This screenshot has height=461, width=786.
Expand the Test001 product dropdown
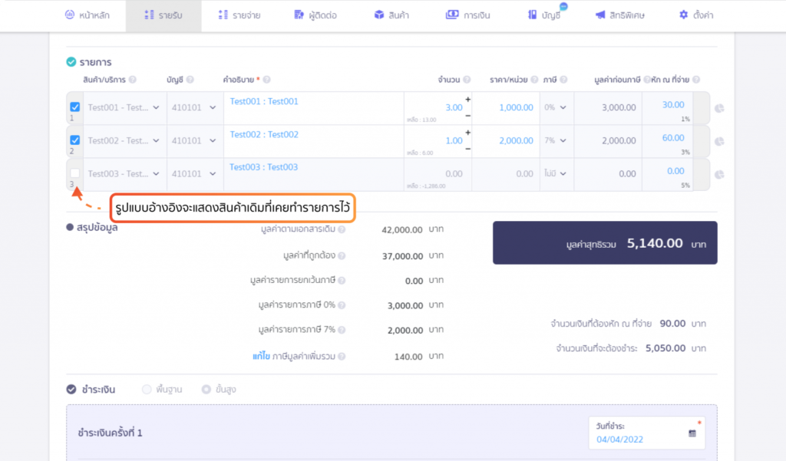coord(124,107)
